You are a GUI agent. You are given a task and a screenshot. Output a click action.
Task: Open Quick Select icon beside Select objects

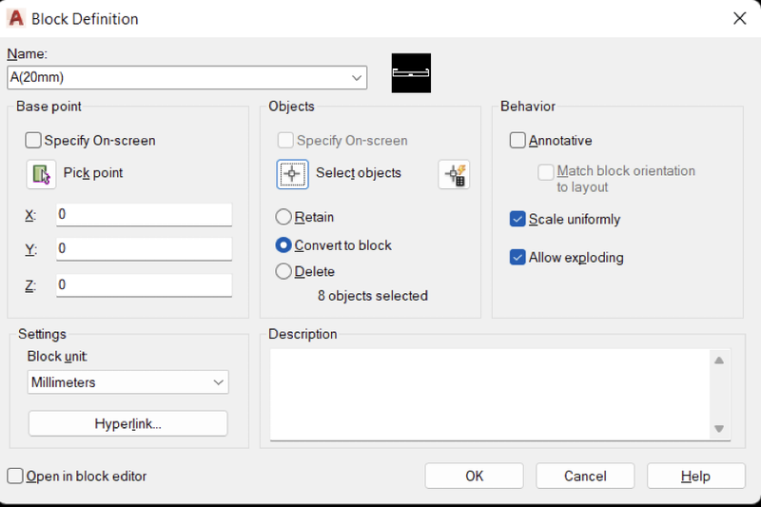pyautogui.click(x=454, y=174)
